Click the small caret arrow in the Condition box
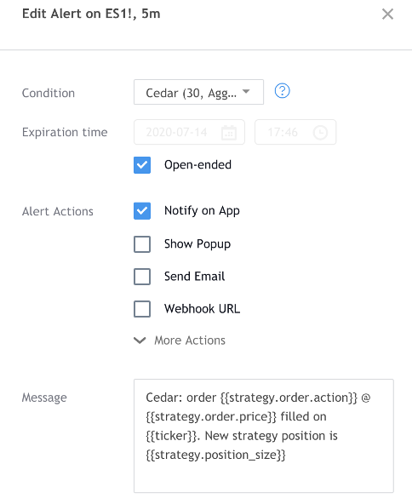This screenshot has width=412, height=498. [x=246, y=91]
